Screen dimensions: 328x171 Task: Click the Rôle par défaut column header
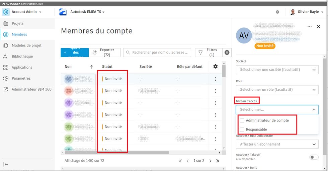[x=190, y=67]
